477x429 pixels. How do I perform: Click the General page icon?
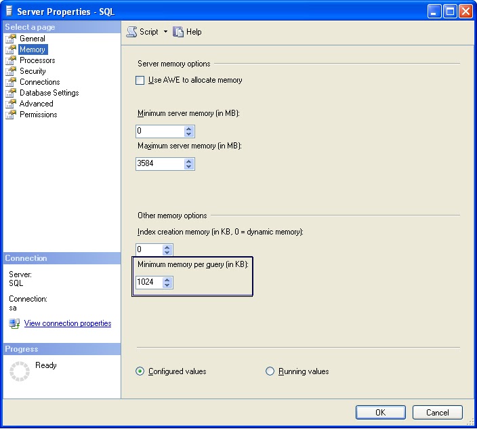11,39
